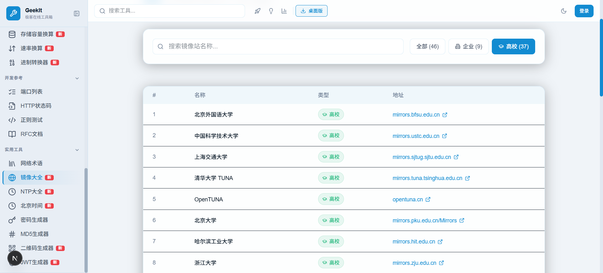Select the 浙江大学 name cell
The image size is (603, 273).
pos(205,263)
